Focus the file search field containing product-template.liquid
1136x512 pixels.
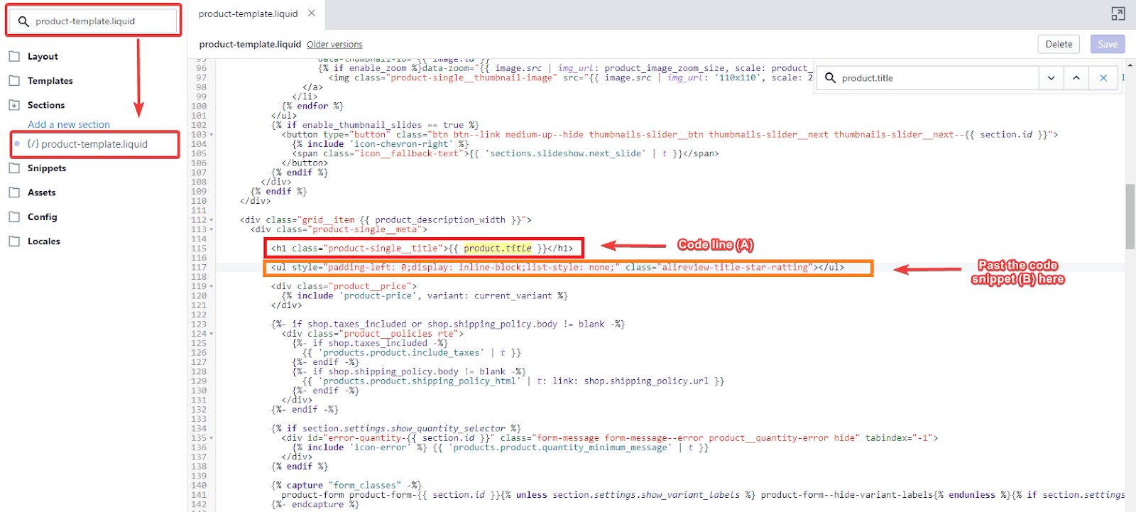[94, 21]
